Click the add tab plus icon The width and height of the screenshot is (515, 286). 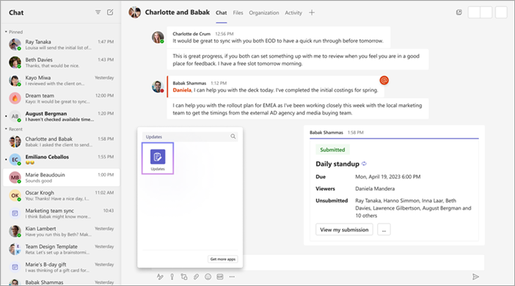pyautogui.click(x=312, y=12)
